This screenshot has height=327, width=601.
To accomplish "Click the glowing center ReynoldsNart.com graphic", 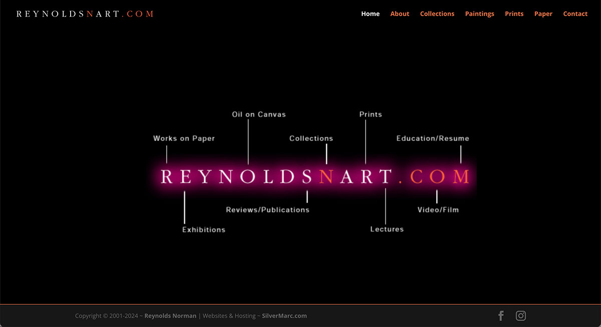I will coord(316,176).
